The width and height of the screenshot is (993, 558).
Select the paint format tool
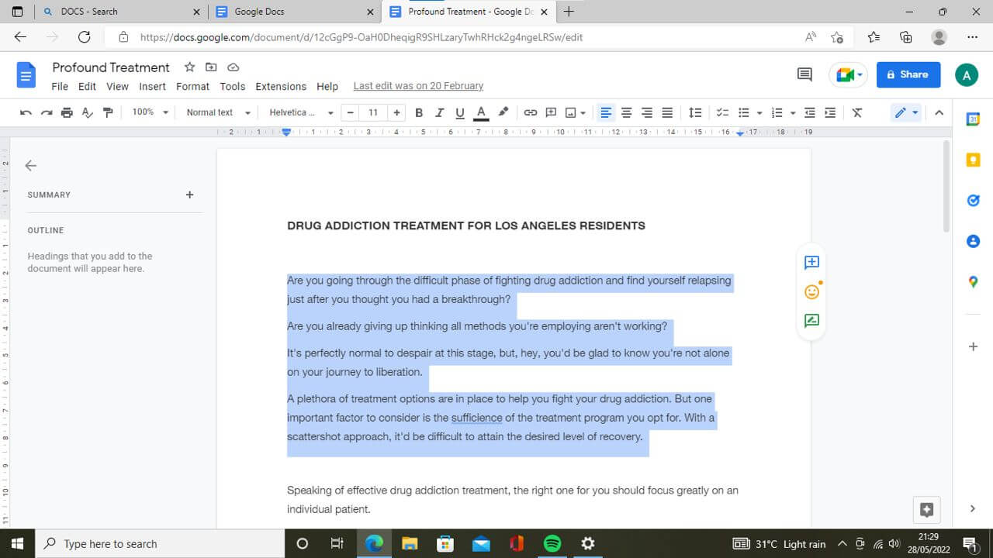click(108, 112)
